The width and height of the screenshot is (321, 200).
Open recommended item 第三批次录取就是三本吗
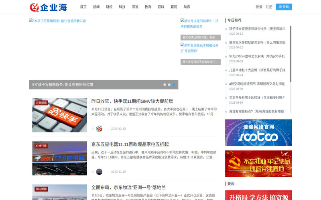click(x=257, y=42)
